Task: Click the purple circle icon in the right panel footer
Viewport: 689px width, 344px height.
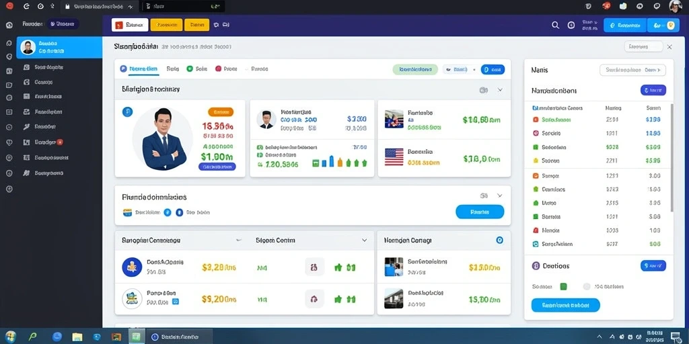Action: [536, 265]
